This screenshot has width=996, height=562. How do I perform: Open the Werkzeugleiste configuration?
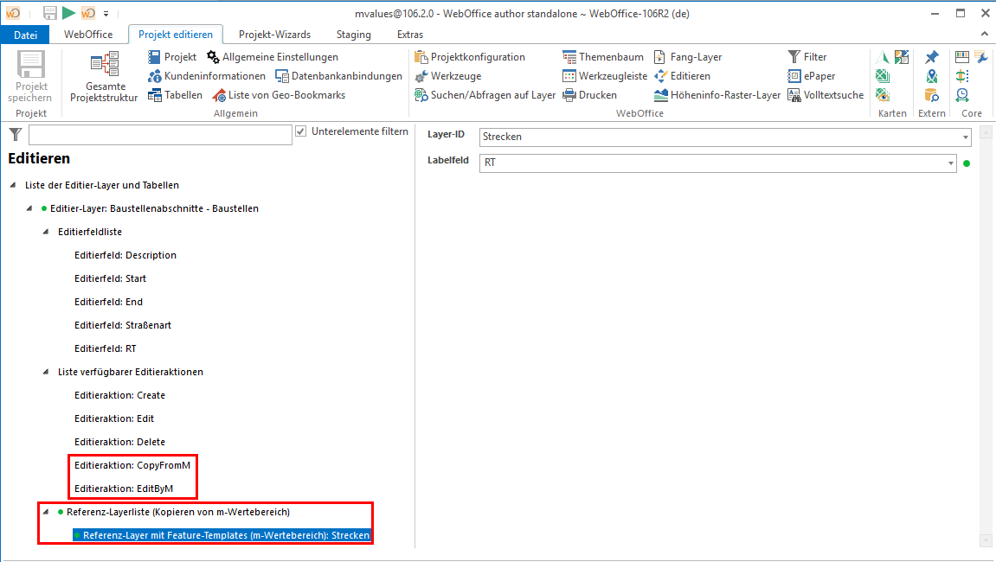pyautogui.click(x=615, y=75)
